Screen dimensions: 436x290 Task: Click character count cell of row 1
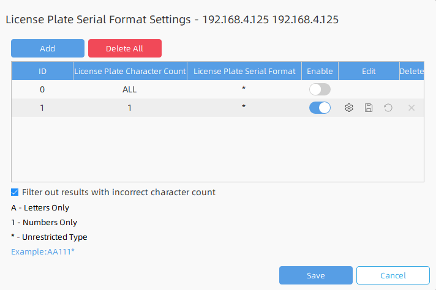pyautogui.click(x=130, y=108)
